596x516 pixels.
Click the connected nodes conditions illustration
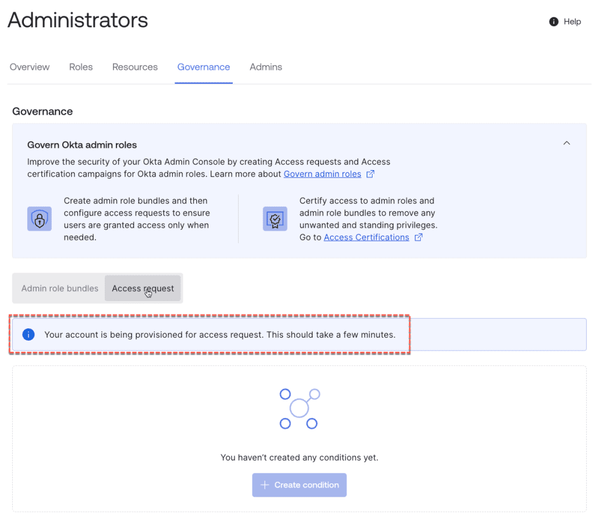[299, 408]
